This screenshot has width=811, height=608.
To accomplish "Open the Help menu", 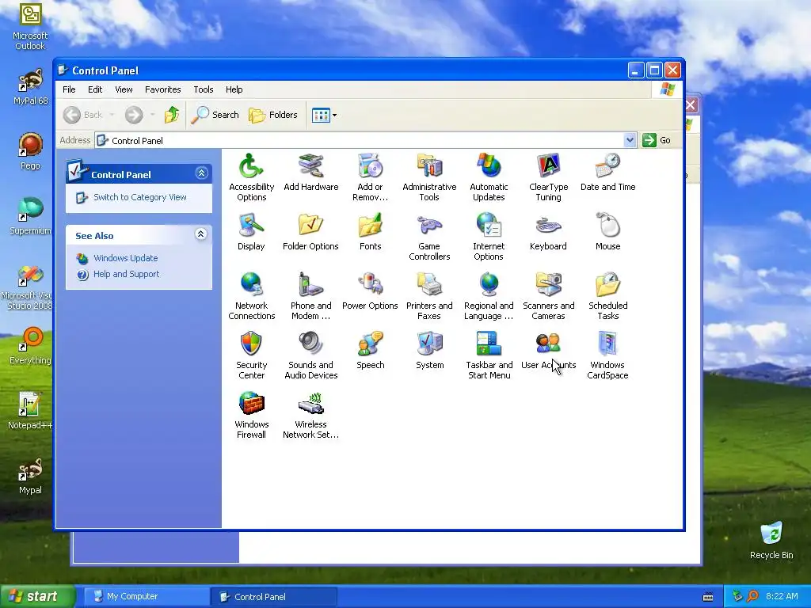I will (x=234, y=89).
